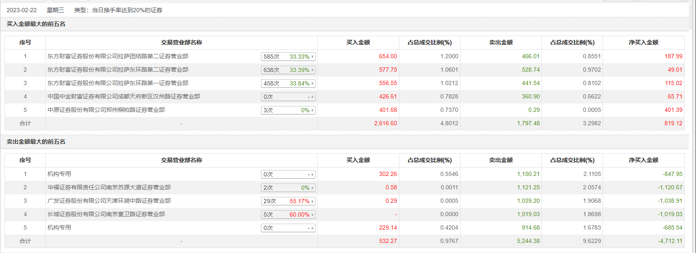Select 广发证券天津环湖中路证券营业部
Viewport: 696px width, 253px height.
(109, 201)
